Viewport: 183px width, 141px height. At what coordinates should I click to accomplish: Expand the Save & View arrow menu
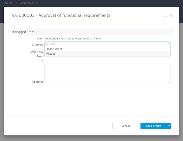(169, 126)
